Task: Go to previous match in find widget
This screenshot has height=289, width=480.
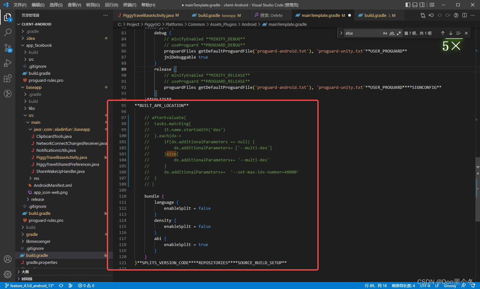Action: [x=443, y=33]
